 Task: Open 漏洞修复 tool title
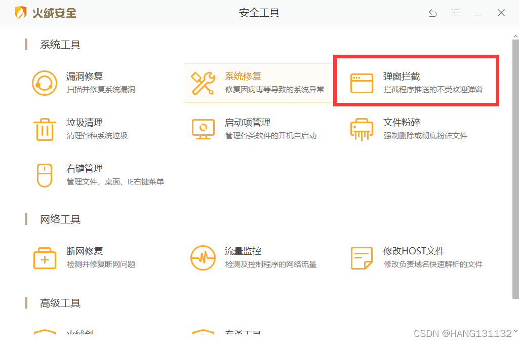click(x=85, y=76)
